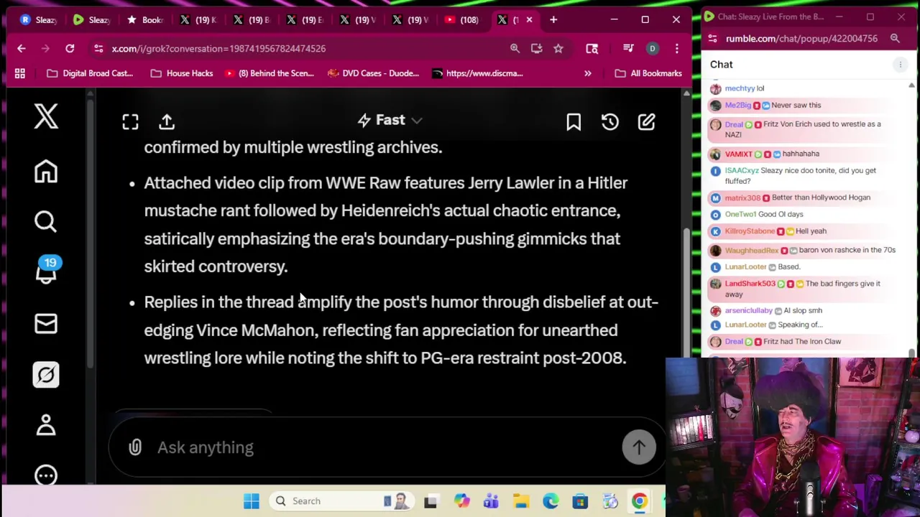The height and width of the screenshot is (517, 920).
Task: Open Microsoft Teams from taskbar
Action: tap(491, 501)
